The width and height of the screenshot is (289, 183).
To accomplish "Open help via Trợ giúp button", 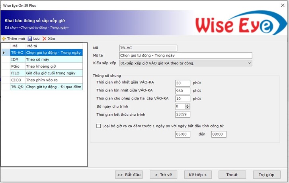I will point(267,175).
